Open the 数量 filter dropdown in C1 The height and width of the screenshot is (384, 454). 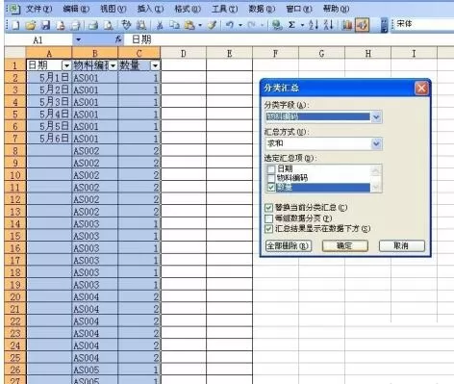(155, 65)
